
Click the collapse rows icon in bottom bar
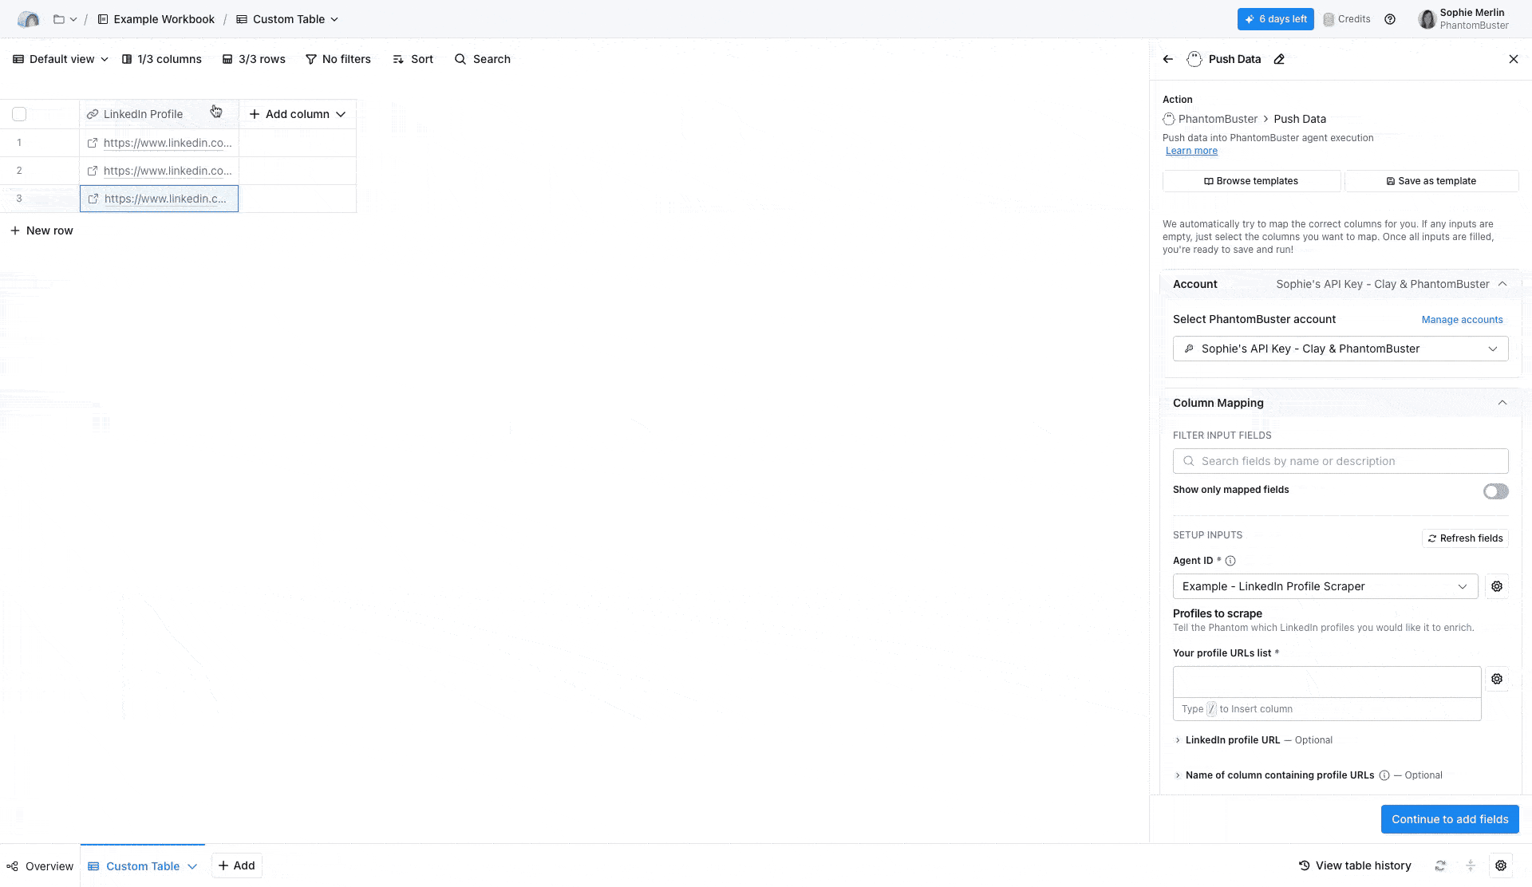tap(1471, 865)
